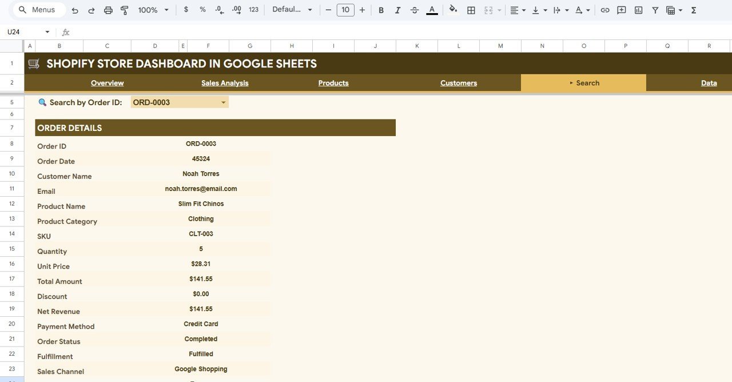Open the Menus search menu
This screenshot has height=382, width=732.
coord(38,9)
